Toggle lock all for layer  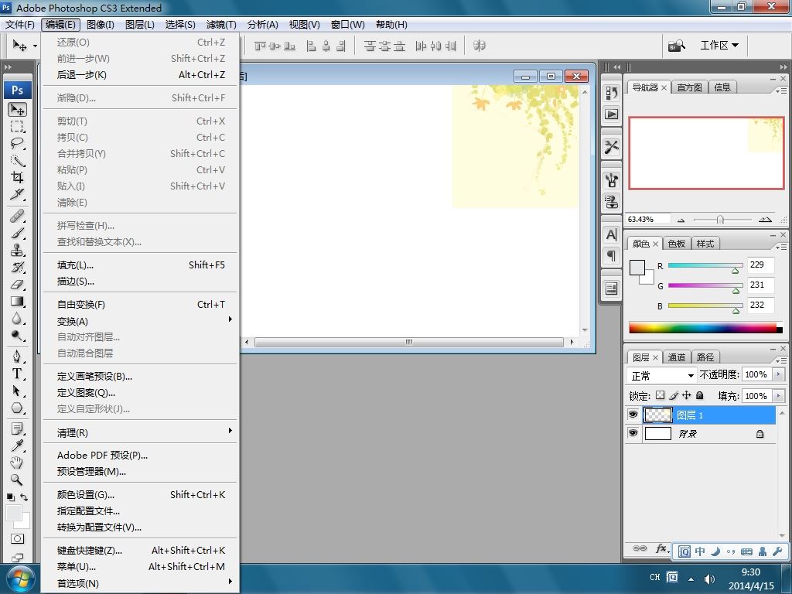pyautogui.click(x=699, y=395)
